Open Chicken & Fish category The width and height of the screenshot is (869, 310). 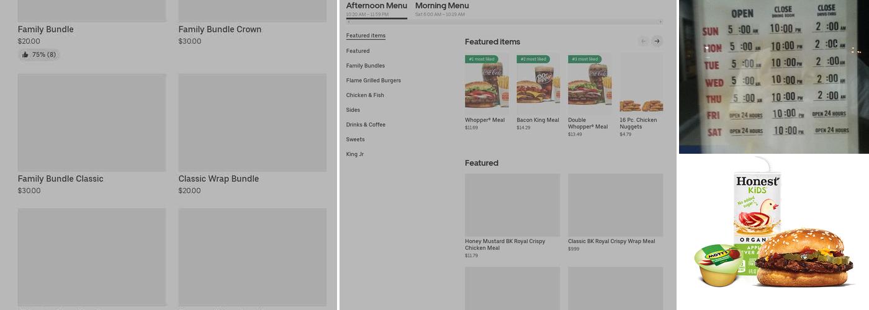tap(365, 95)
